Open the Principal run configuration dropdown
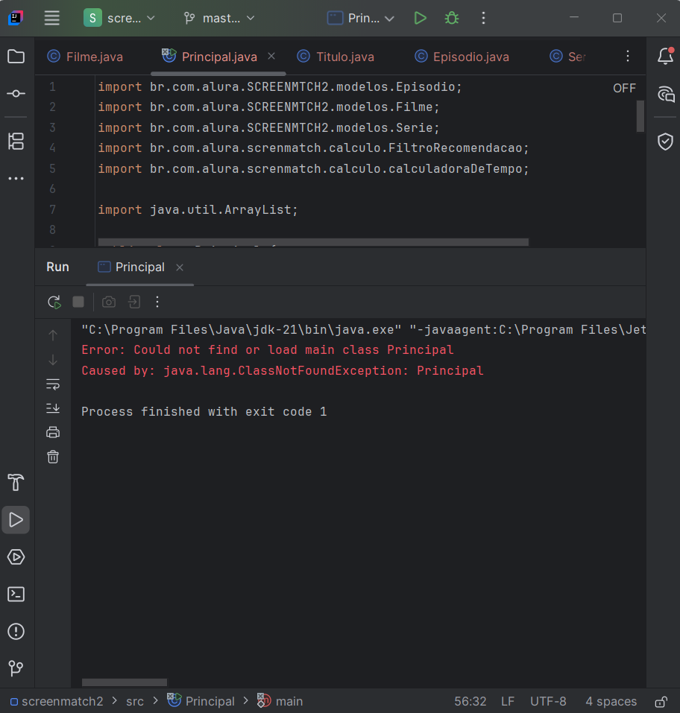 [360, 18]
